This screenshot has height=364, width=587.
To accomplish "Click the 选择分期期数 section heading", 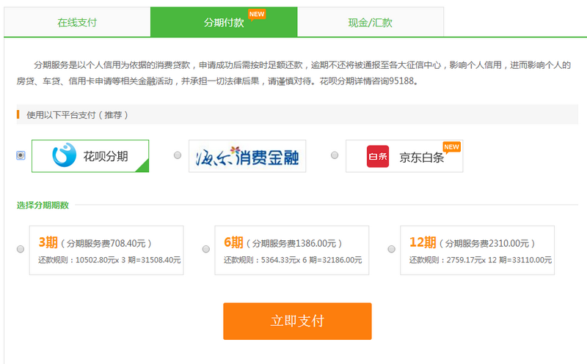I will point(43,205).
